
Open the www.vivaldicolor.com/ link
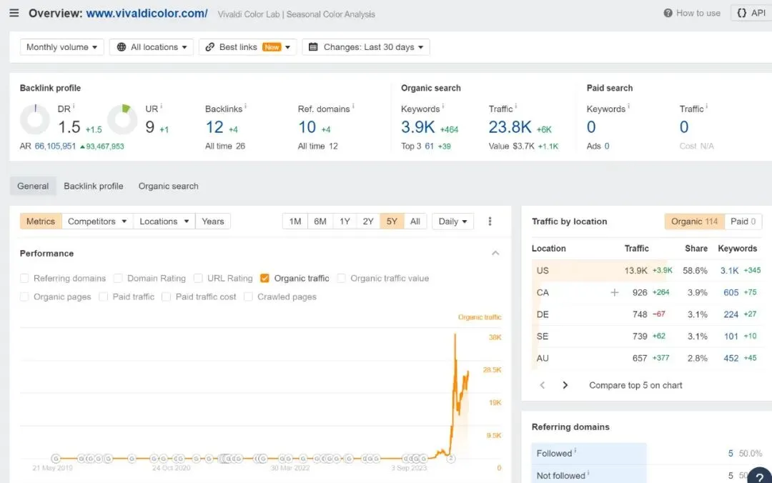147,14
